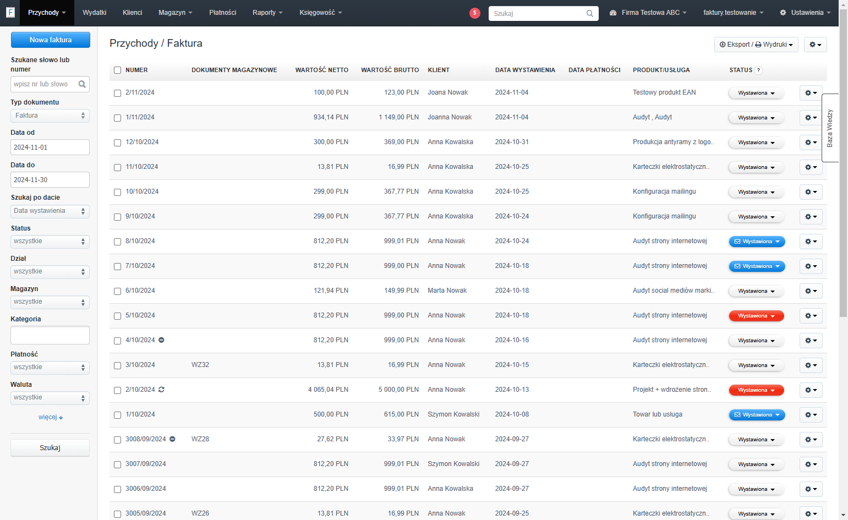Screen dimensions: 848x520
Task: Click the Kategoria input field
Action: coord(50,335)
